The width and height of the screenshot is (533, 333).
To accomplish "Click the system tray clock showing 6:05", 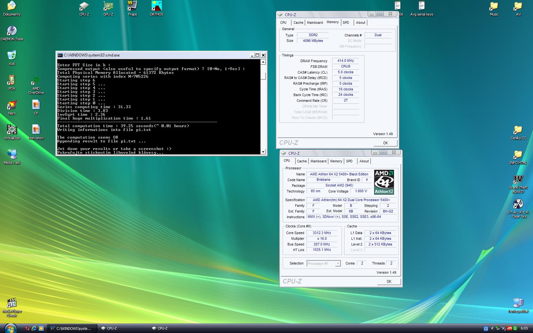I will coord(524,328).
